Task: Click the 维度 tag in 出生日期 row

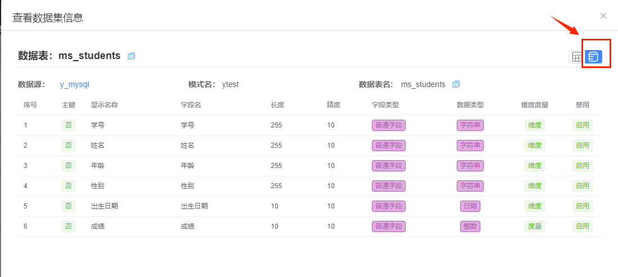Action: click(x=534, y=206)
